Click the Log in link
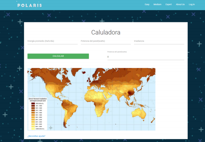 [x=192, y=5]
